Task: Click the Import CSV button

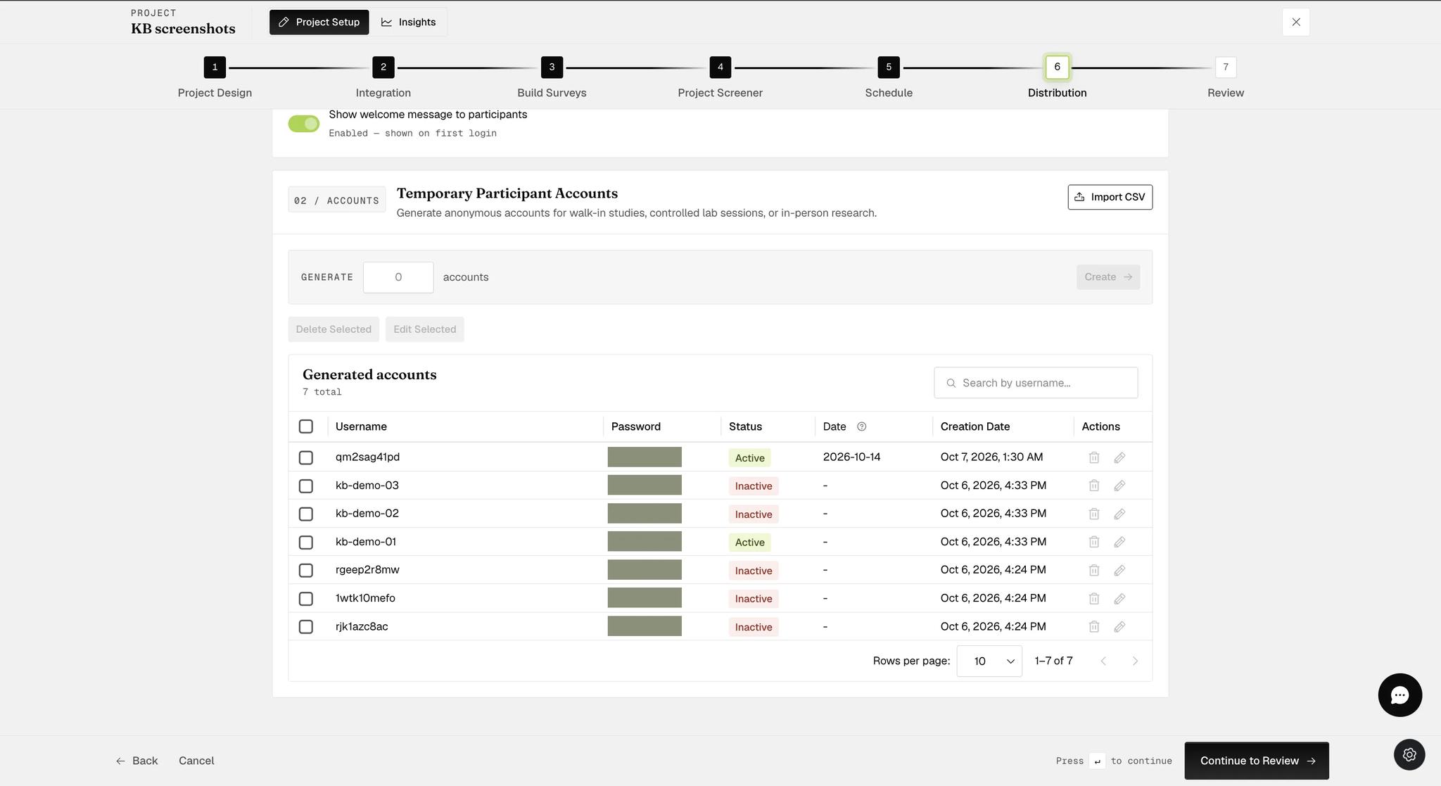Action: pyautogui.click(x=1110, y=197)
